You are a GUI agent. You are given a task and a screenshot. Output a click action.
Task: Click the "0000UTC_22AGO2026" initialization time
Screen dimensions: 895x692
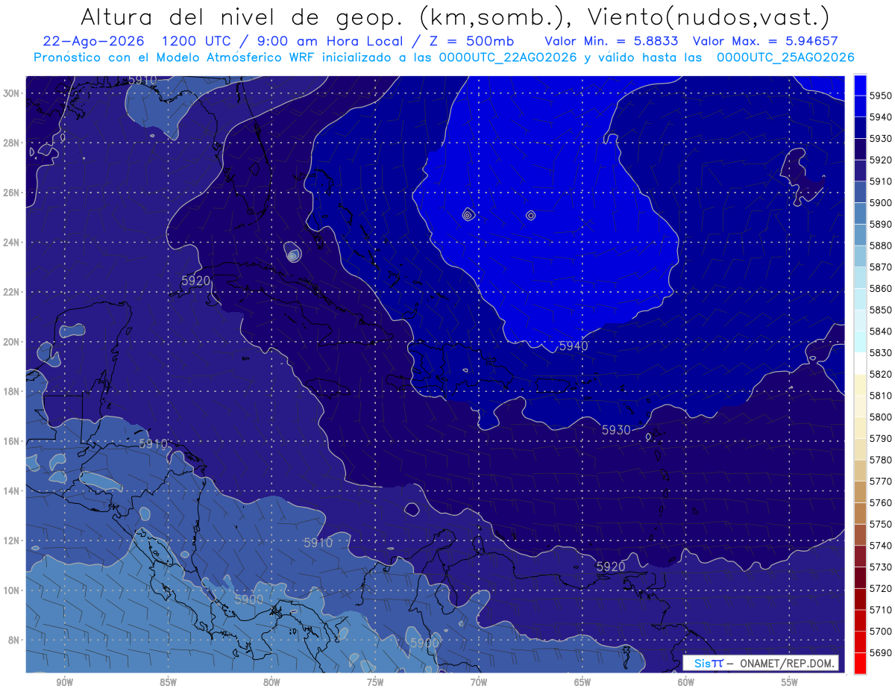coord(508,57)
